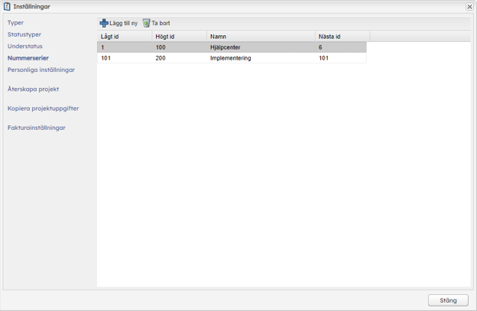
Task: Sort by the Högt id column header
Action: 179,36
